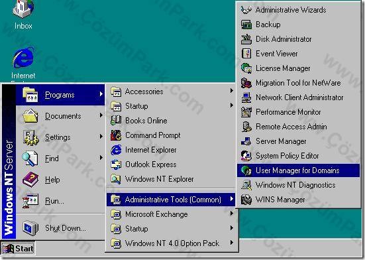
Task: Click the Shut Down monitor icon
Action: [x=30, y=228]
